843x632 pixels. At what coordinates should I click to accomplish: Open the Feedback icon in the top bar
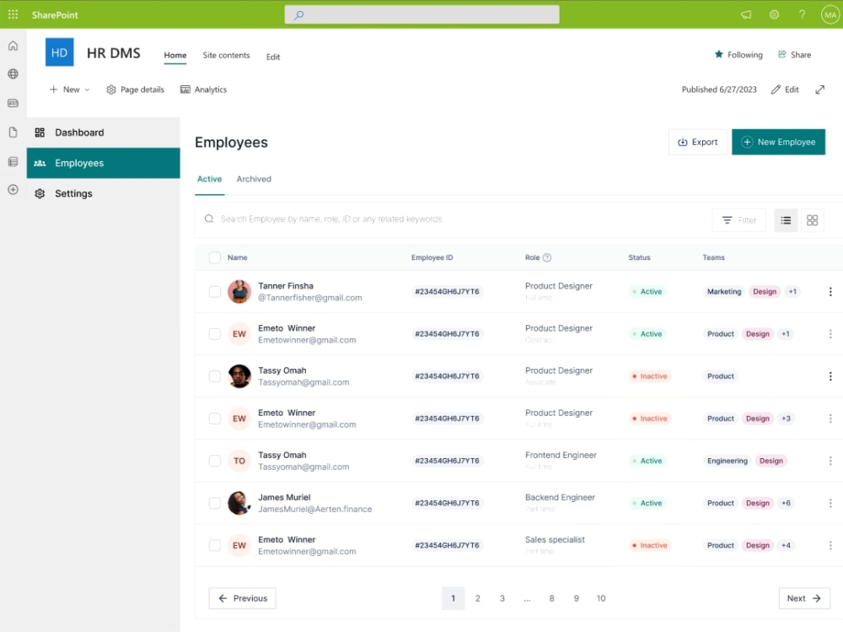[745, 14]
